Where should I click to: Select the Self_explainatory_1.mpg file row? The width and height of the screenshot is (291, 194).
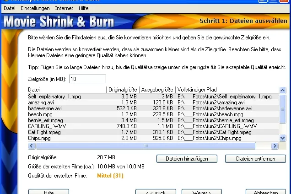point(153,97)
